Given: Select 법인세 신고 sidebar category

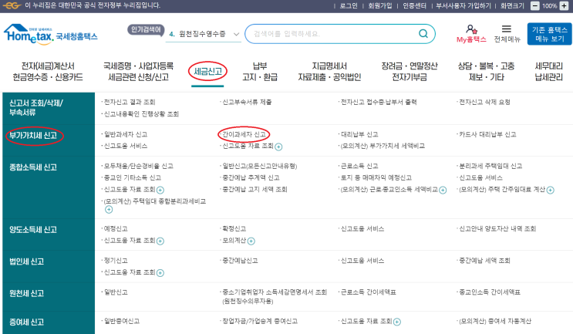Looking at the screenshot, I should click(x=27, y=261).
